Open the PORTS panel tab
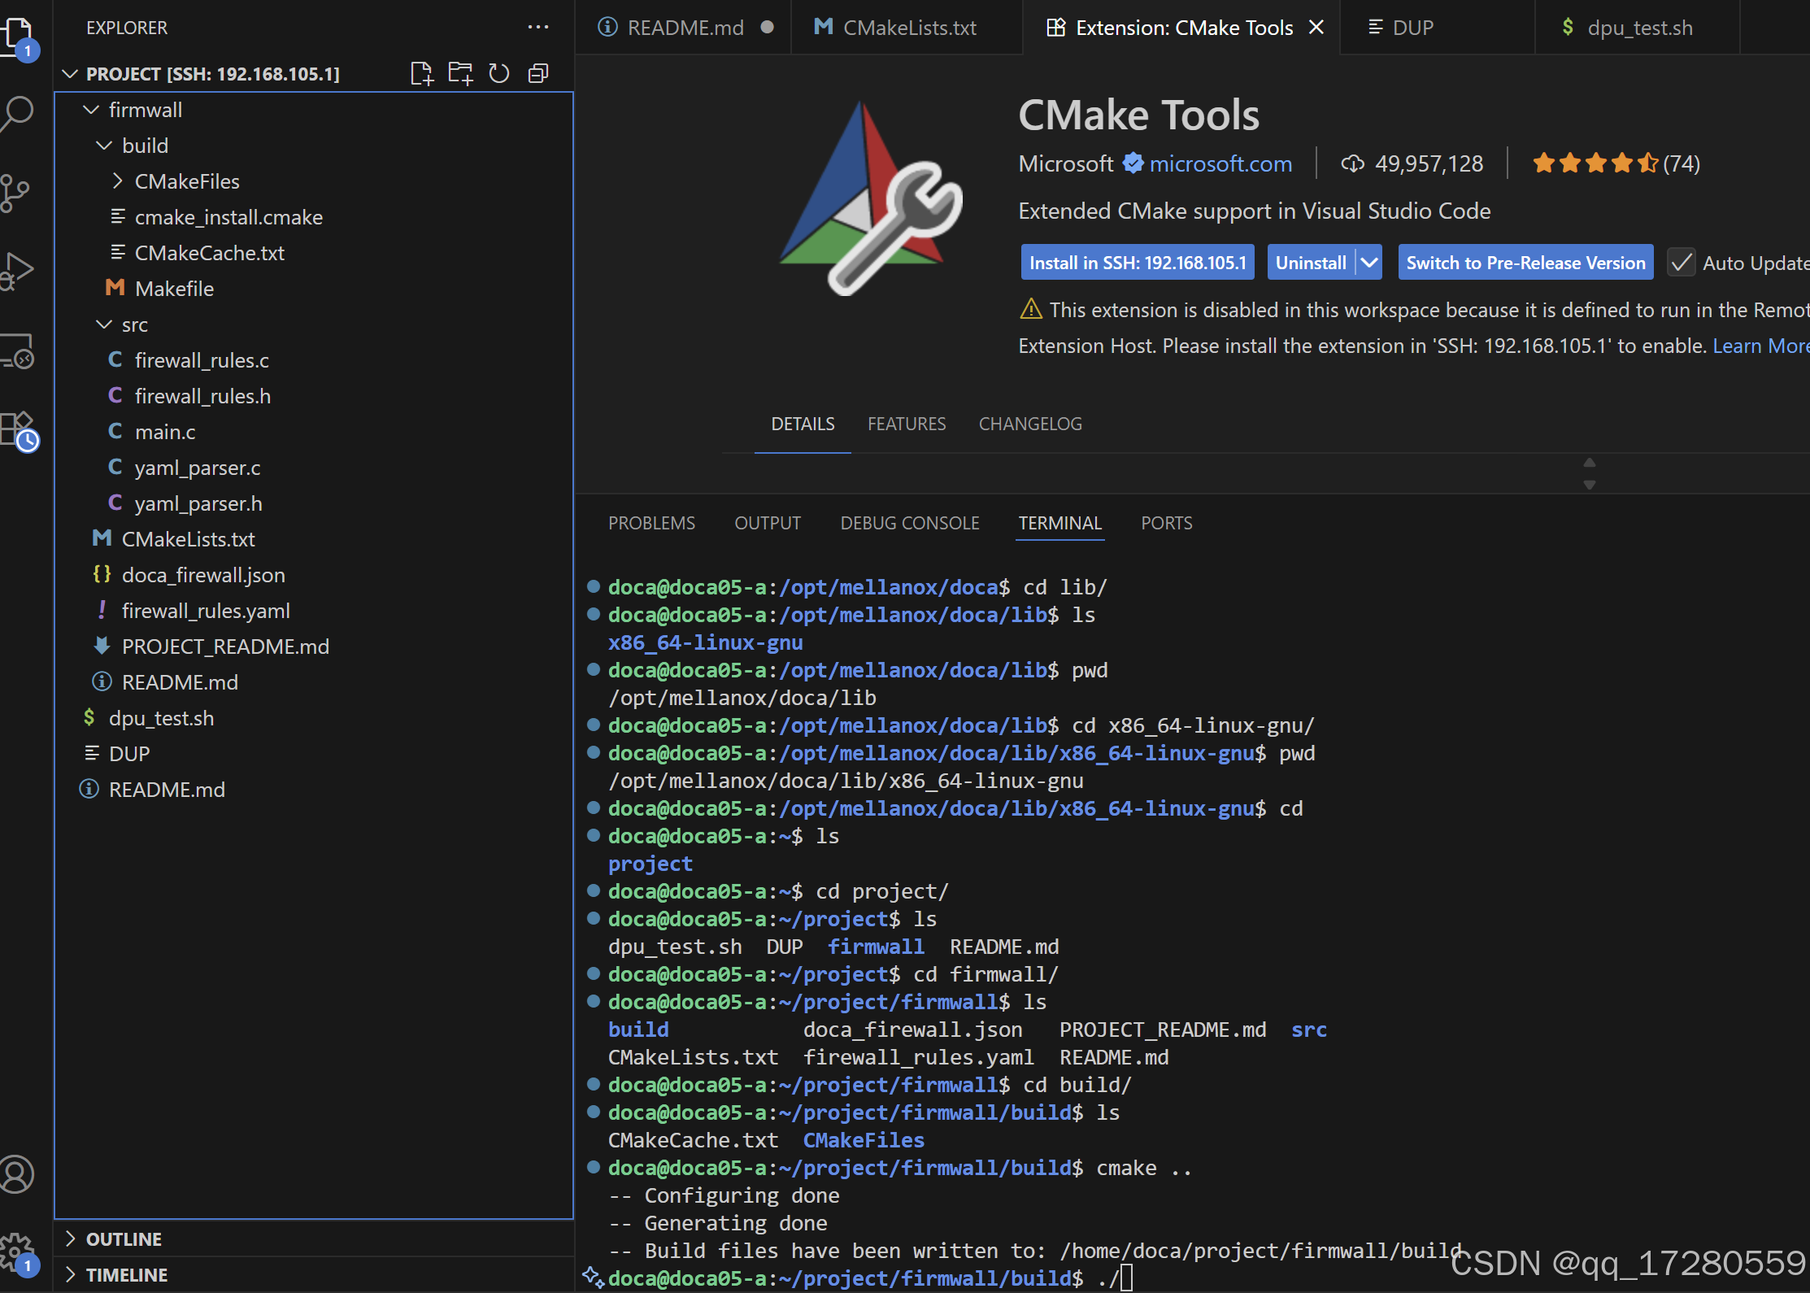Viewport: 1810px width, 1293px height. pyautogui.click(x=1166, y=523)
